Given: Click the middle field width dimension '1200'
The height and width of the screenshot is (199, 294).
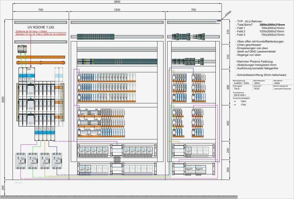Looking at the screenshot, I should 117,10.
